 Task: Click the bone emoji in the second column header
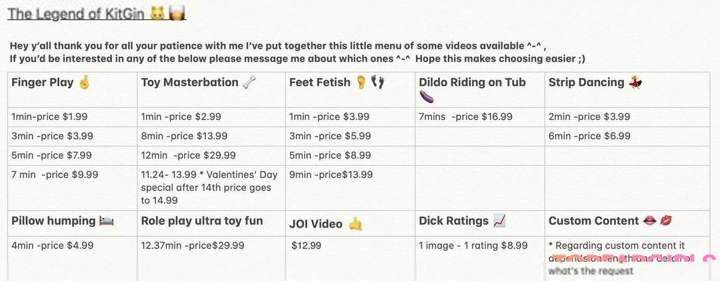(249, 83)
